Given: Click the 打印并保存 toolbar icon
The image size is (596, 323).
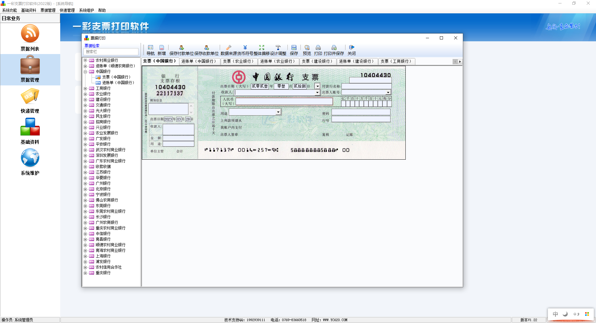Looking at the screenshot, I should click(x=334, y=48).
